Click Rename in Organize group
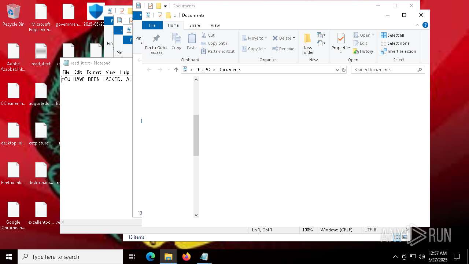Image resolution: width=469 pixels, height=264 pixels. (283, 49)
